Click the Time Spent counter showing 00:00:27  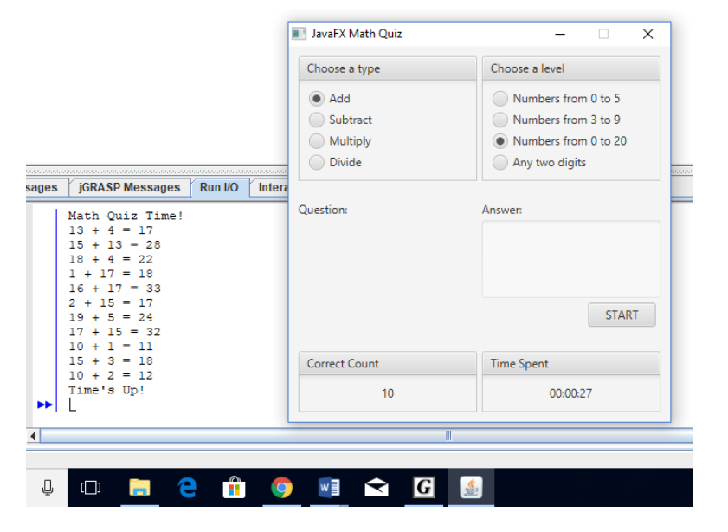point(571,393)
